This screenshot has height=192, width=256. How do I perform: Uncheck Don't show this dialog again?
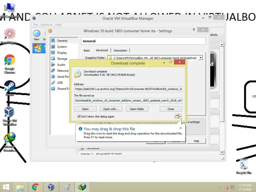tap(79, 116)
